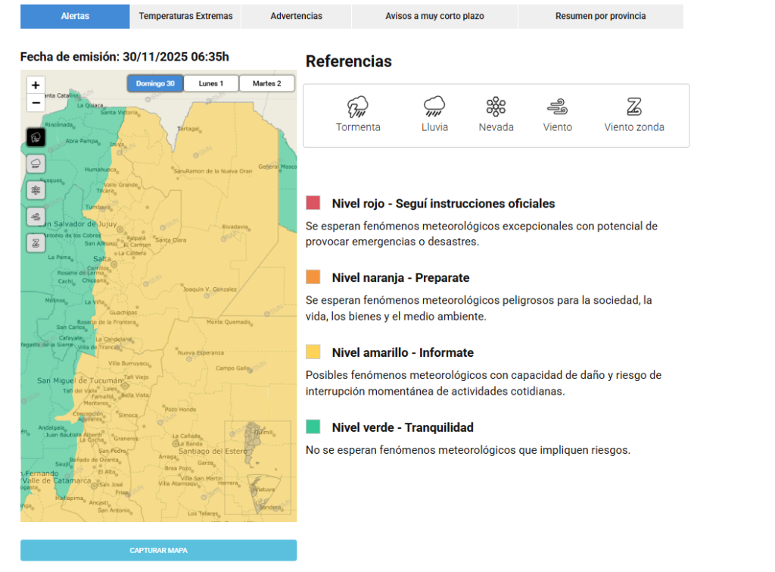Select the Zonda wind icon on map
775x572 pixels.
[x=36, y=243]
